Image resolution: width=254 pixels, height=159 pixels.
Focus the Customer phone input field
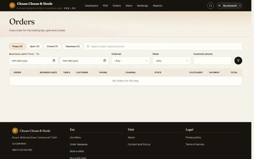click(212, 61)
